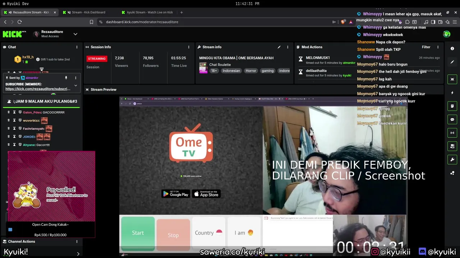The height and width of the screenshot is (258, 460).
Task: Click the Filter button in Mod Actions
Action: click(x=426, y=47)
